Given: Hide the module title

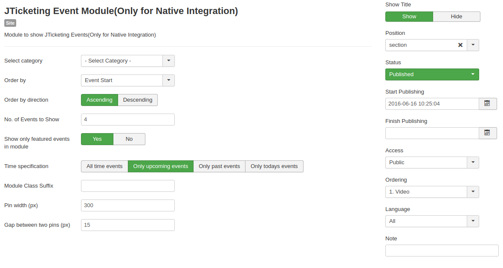Looking at the screenshot, I should [x=457, y=17].
